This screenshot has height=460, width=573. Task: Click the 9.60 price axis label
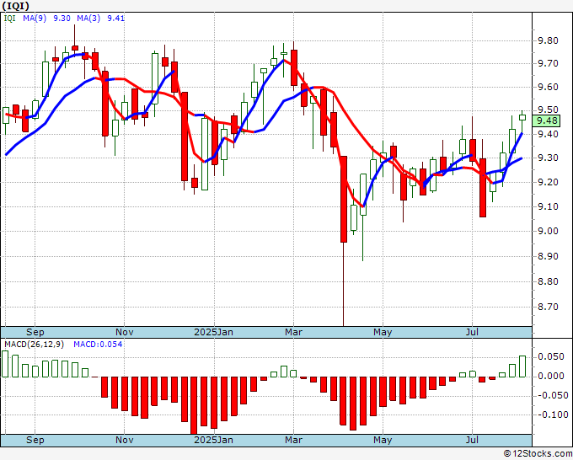click(x=548, y=87)
